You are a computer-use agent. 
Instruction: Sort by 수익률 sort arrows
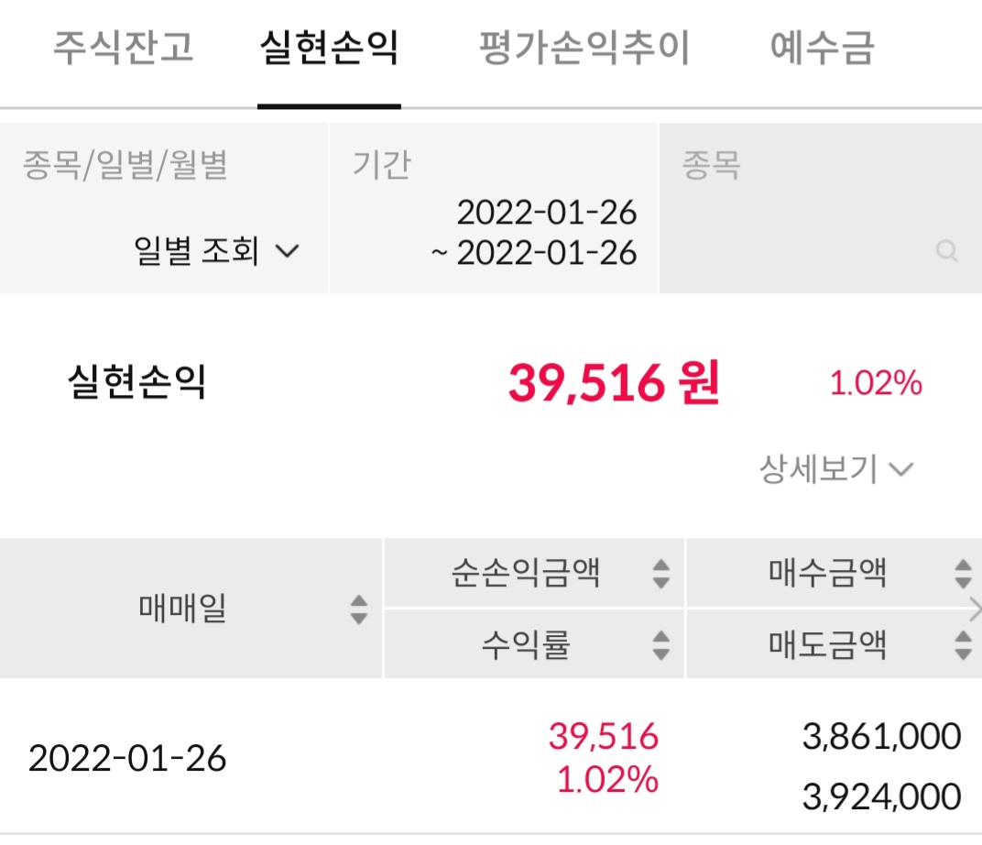tap(660, 646)
